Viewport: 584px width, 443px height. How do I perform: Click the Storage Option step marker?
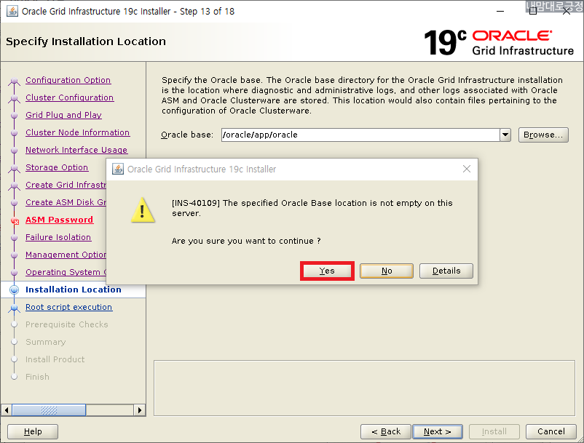pos(14,168)
